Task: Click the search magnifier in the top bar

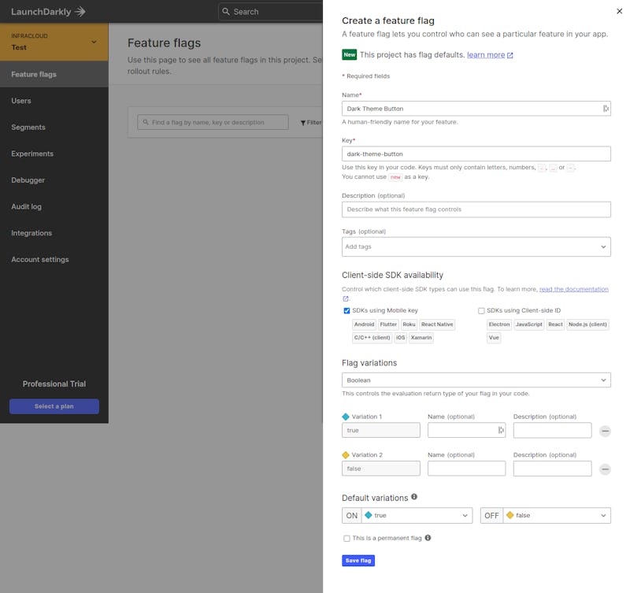Action: pyautogui.click(x=227, y=11)
